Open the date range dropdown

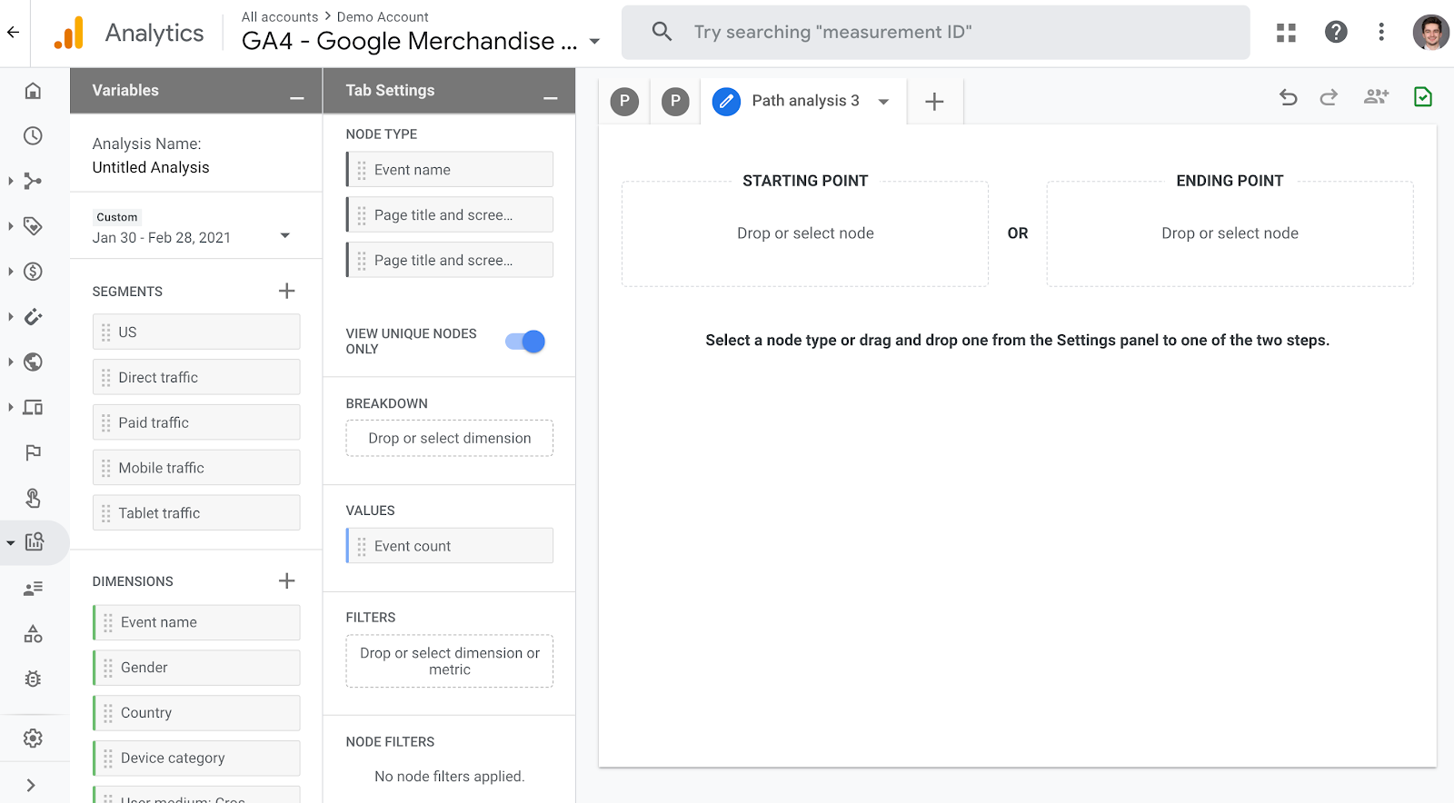285,236
